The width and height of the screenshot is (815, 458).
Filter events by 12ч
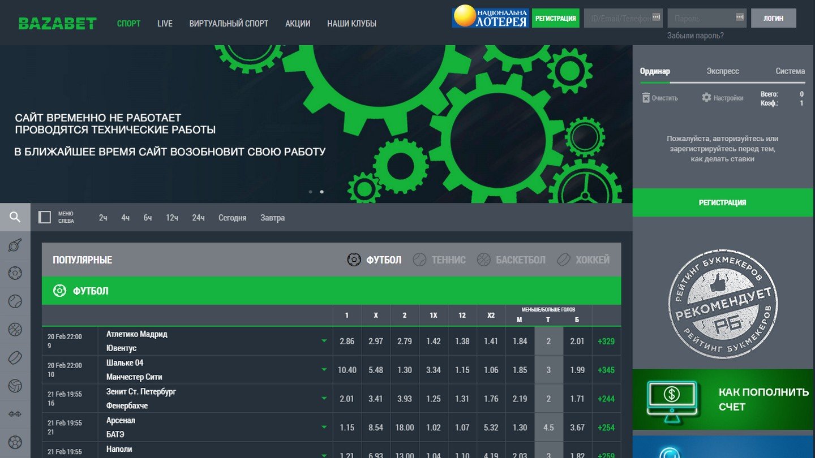(x=172, y=218)
